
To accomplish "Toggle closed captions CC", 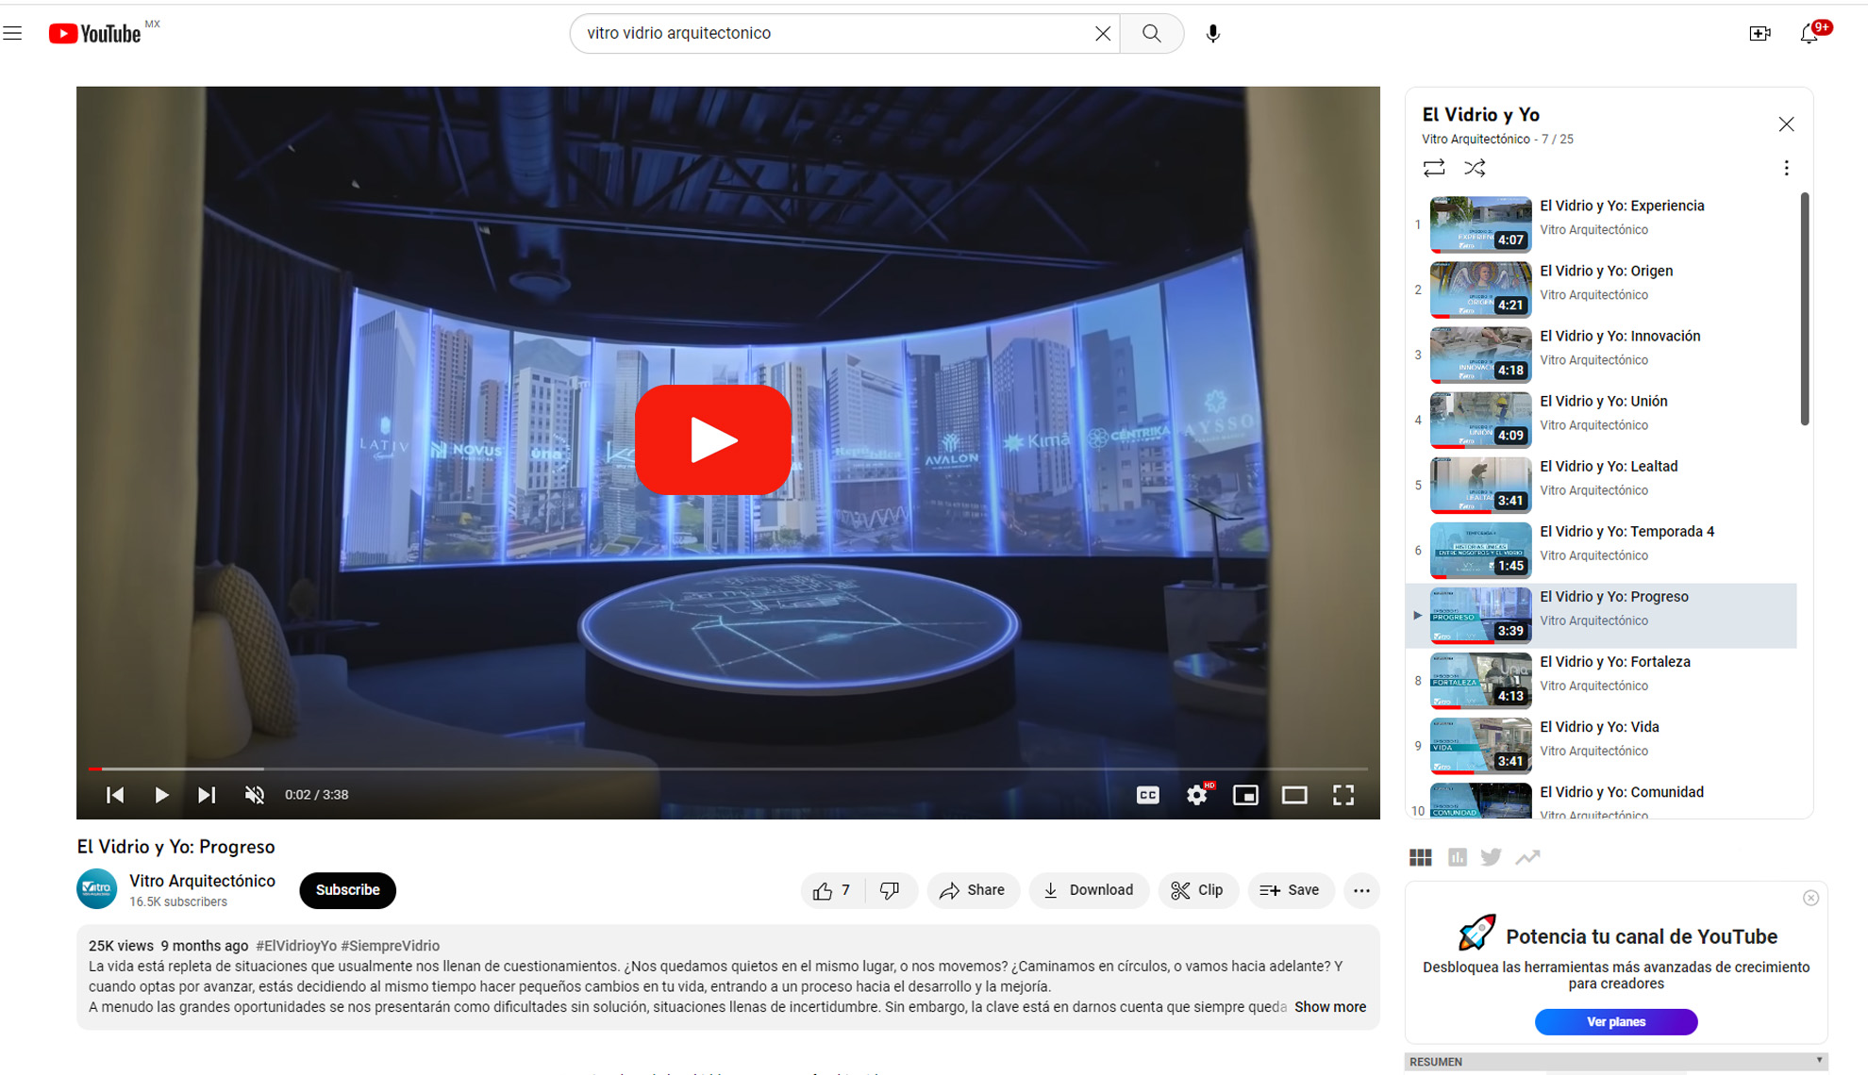I will pyautogui.click(x=1147, y=795).
